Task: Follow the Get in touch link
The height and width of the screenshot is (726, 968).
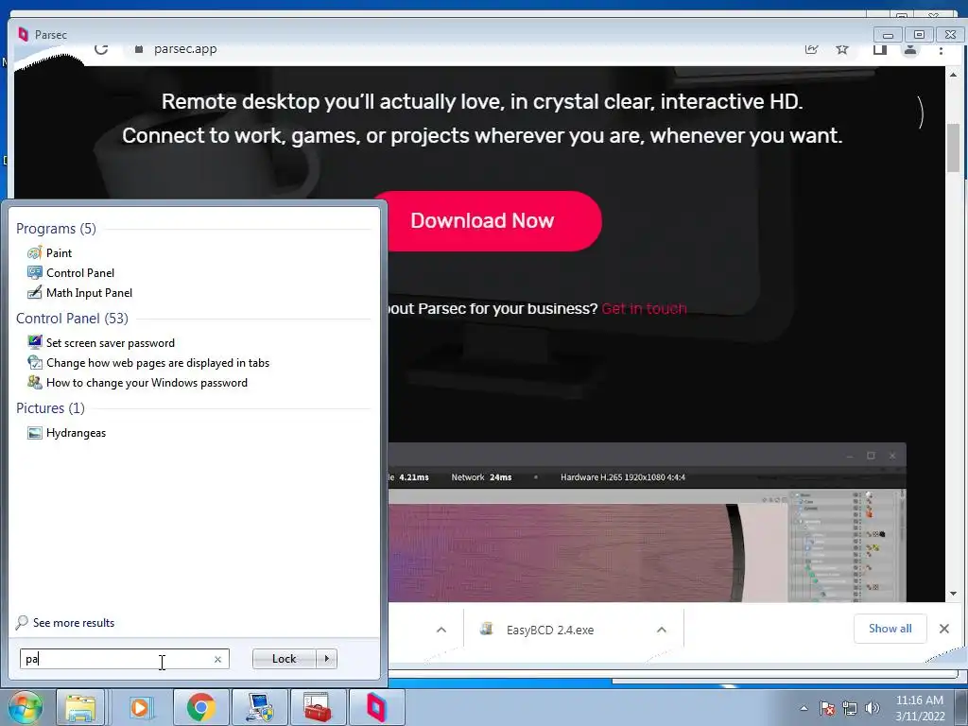Action: pyautogui.click(x=644, y=309)
